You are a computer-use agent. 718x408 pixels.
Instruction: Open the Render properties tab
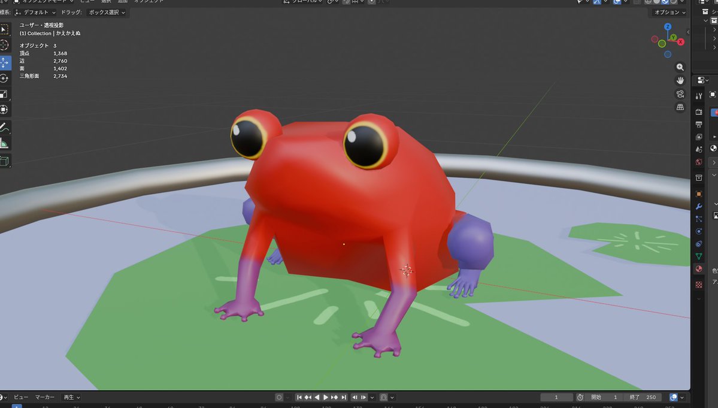click(699, 111)
